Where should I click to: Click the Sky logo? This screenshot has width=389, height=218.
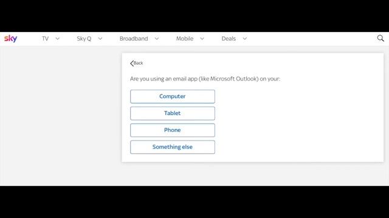click(11, 39)
